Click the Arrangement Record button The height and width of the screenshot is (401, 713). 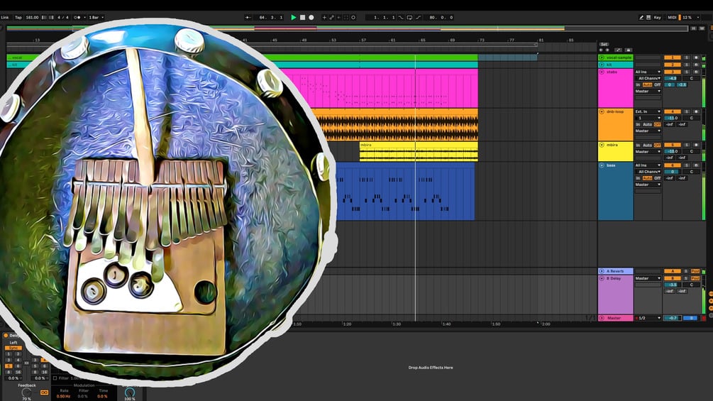pyautogui.click(x=311, y=17)
